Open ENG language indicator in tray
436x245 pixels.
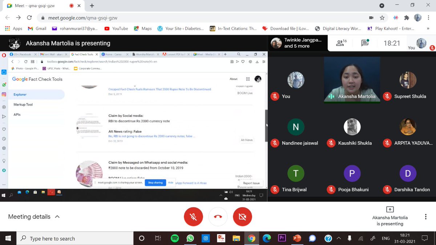[386, 238]
